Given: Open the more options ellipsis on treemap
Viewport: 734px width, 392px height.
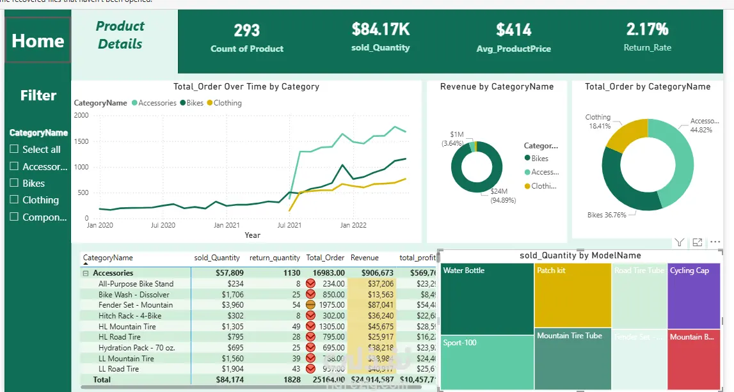Looking at the screenshot, I should click(x=715, y=242).
